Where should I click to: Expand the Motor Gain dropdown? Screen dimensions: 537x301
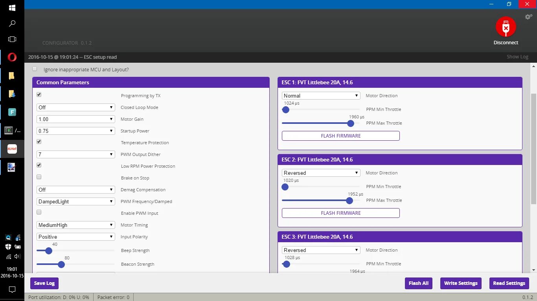76,119
